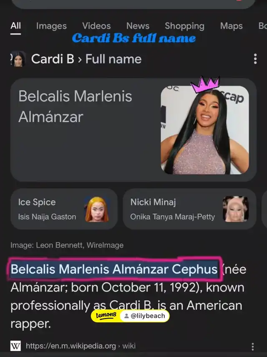This screenshot has height=357, width=267.
Task: Tap the @lilybeach username tag
Action: (x=145, y=316)
